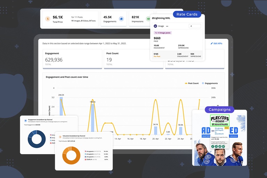Click the $6.1K Total Price value
Viewport: 267px width, 178px height.
[x=58, y=17]
